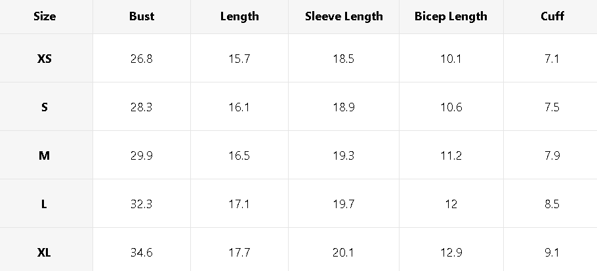Viewport: 597px width, 271px height.
Task: Click the XL cuff value 9.1
Action: pyautogui.click(x=552, y=252)
